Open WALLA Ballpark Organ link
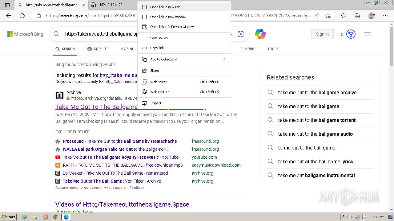Viewport: 394px width, 221px height. 116,149
